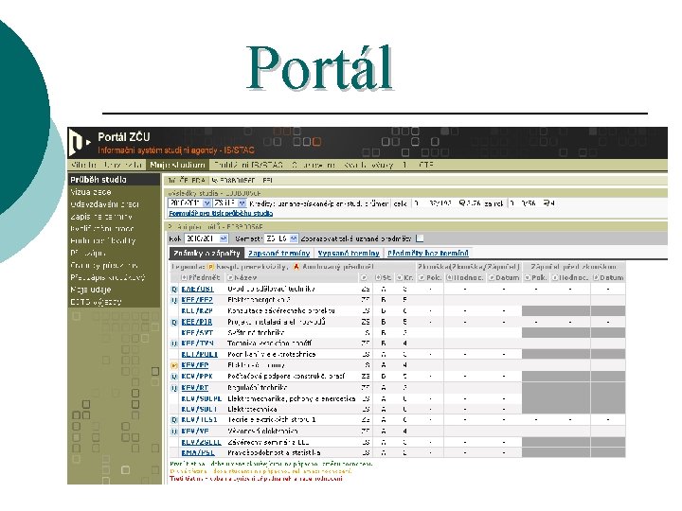
Task: Open Odevzdávání prací in sidebar
Action: pos(105,204)
